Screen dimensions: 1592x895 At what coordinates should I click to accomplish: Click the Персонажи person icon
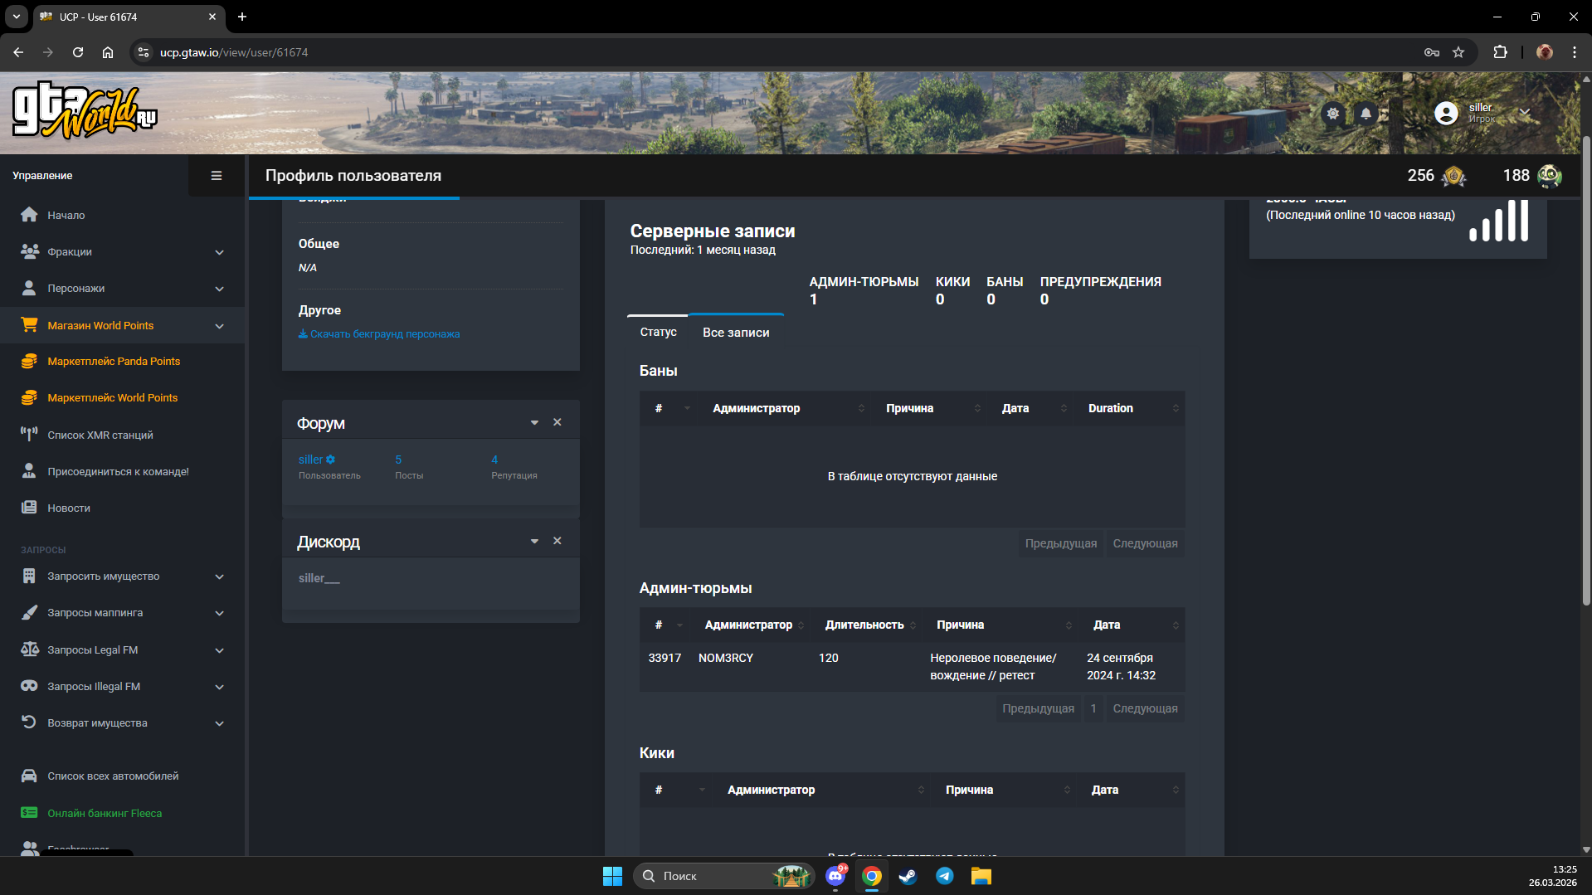(29, 288)
